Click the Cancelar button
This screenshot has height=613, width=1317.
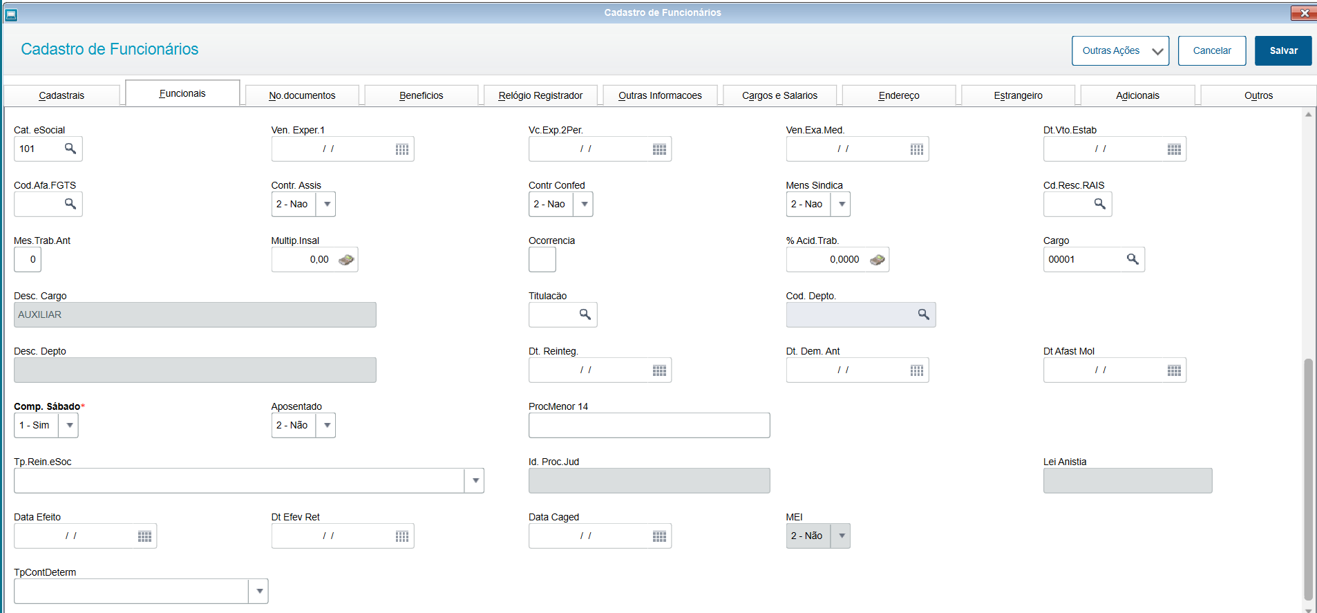[x=1211, y=50]
